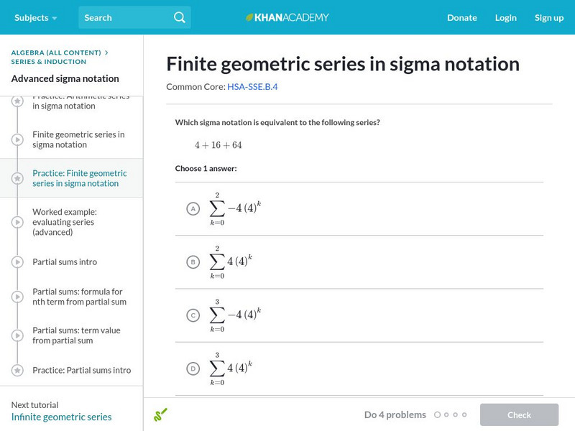The image size is (575, 431).
Task: Open the HSA-SSE.B.4 Common Core link
Action: [252, 87]
